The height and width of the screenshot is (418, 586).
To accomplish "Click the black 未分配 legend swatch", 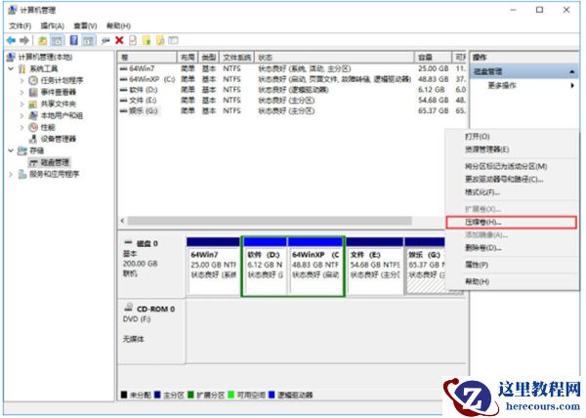I will pyautogui.click(x=124, y=395).
